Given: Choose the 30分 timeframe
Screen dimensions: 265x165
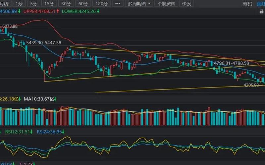Looking at the screenshot, I should (x=66, y=4).
